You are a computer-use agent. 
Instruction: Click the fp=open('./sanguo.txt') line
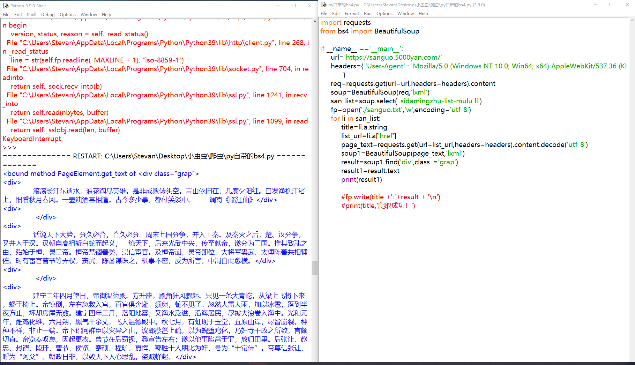[401, 110]
